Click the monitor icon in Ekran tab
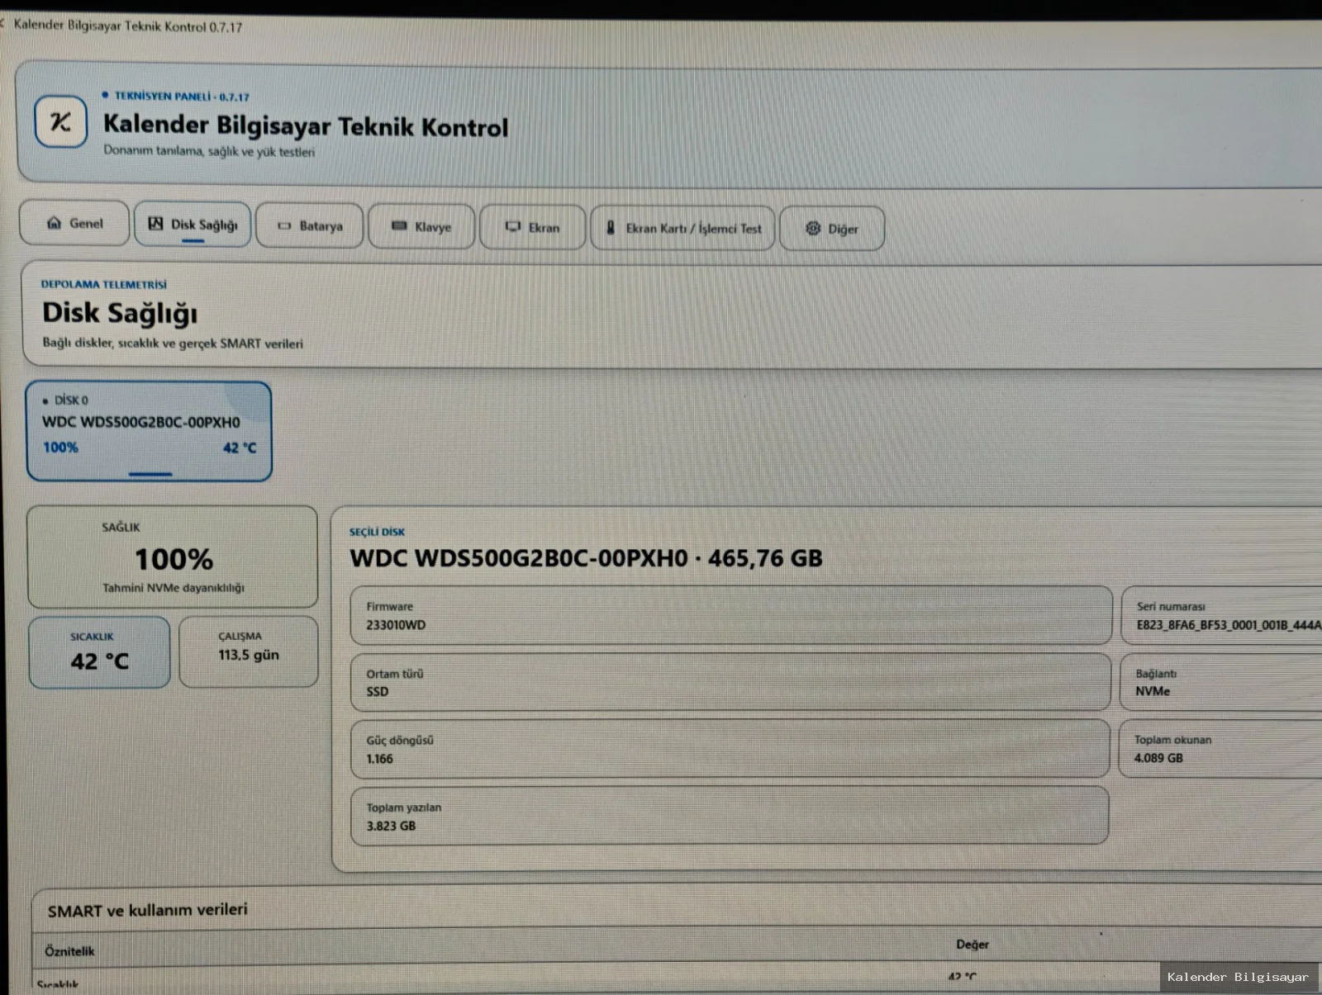Image resolution: width=1322 pixels, height=995 pixels. pyautogui.click(x=513, y=226)
